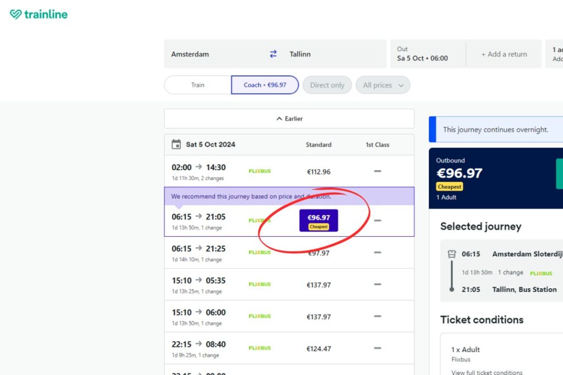Image resolution: width=563 pixels, height=375 pixels.
Task: Swap origin and destination stations
Action: (x=273, y=54)
